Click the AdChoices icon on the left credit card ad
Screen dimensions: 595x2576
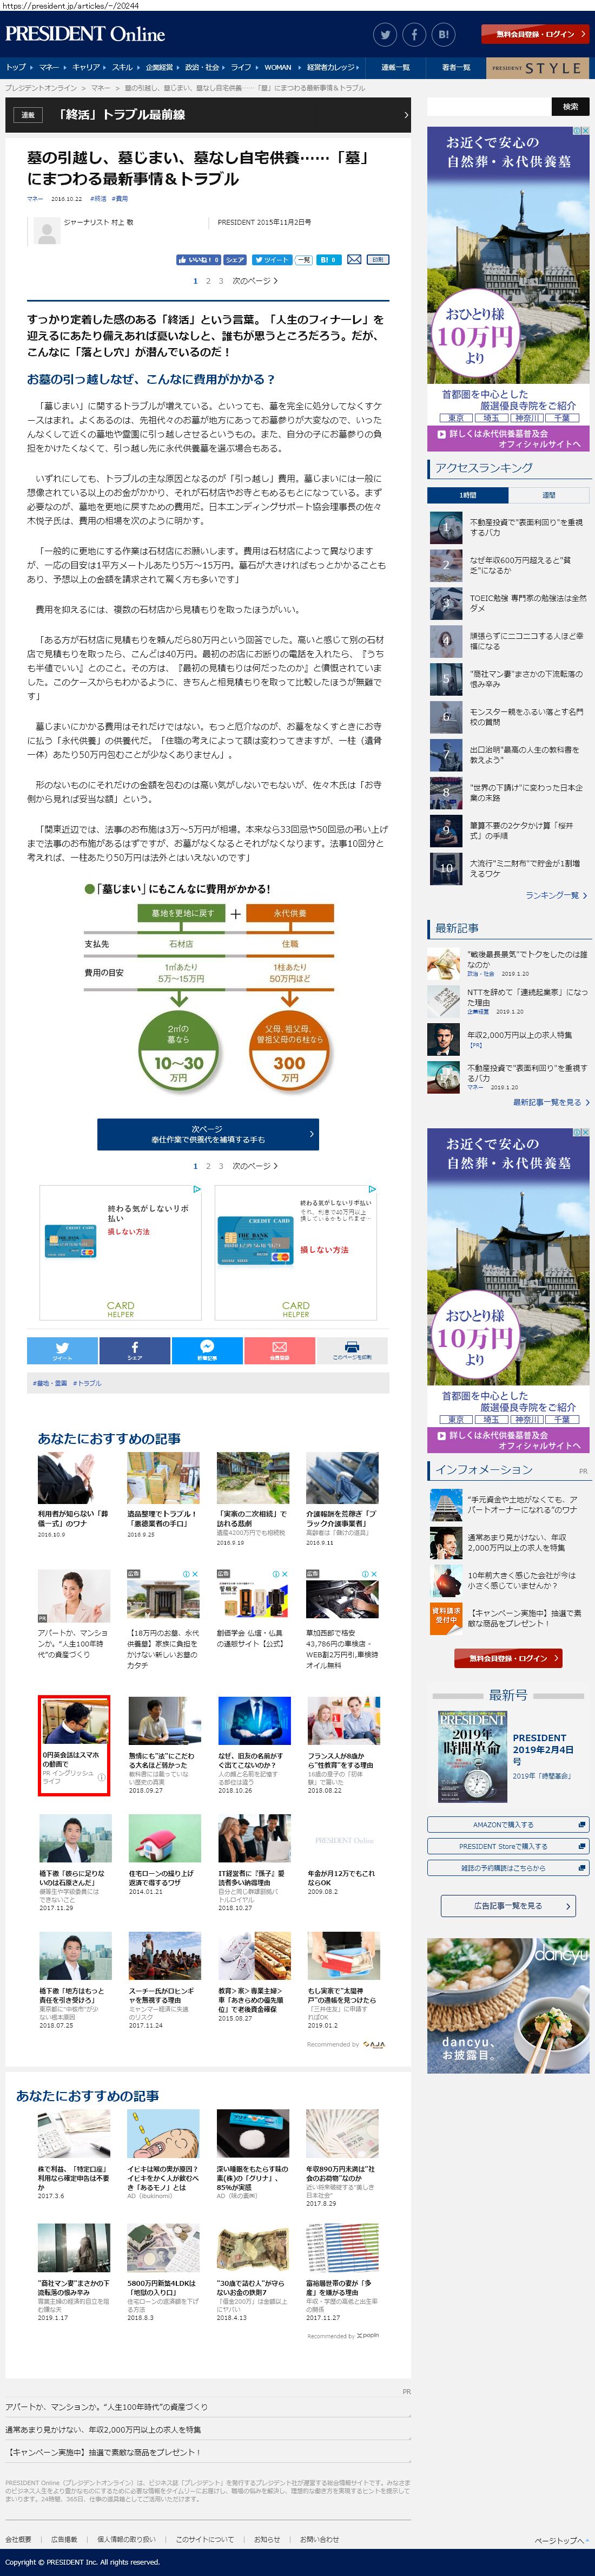coord(197,1189)
